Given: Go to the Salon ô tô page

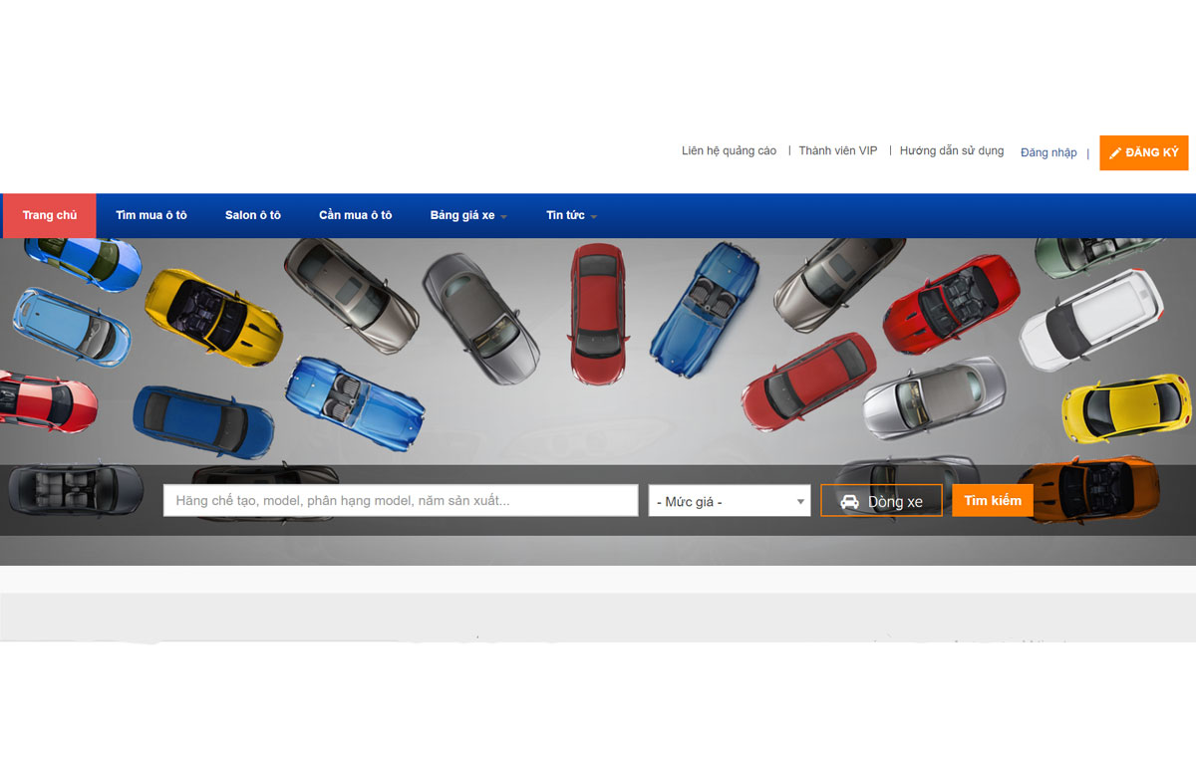Looking at the screenshot, I should [252, 215].
